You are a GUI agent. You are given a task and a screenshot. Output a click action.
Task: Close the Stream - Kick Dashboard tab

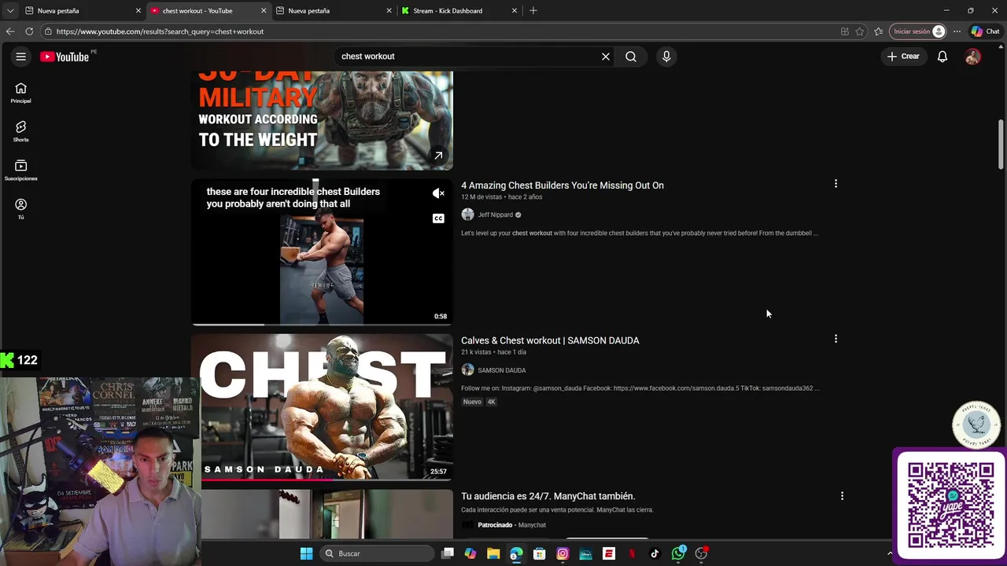tap(515, 11)
